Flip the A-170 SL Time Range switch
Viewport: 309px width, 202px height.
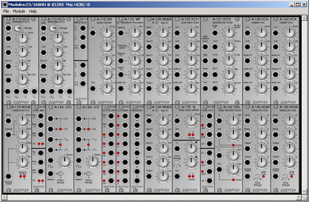click(x=177, y=163)
